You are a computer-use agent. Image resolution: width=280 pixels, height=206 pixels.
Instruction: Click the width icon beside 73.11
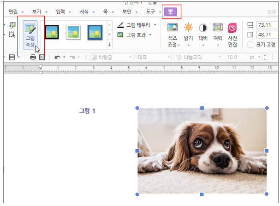pos(250,25)
